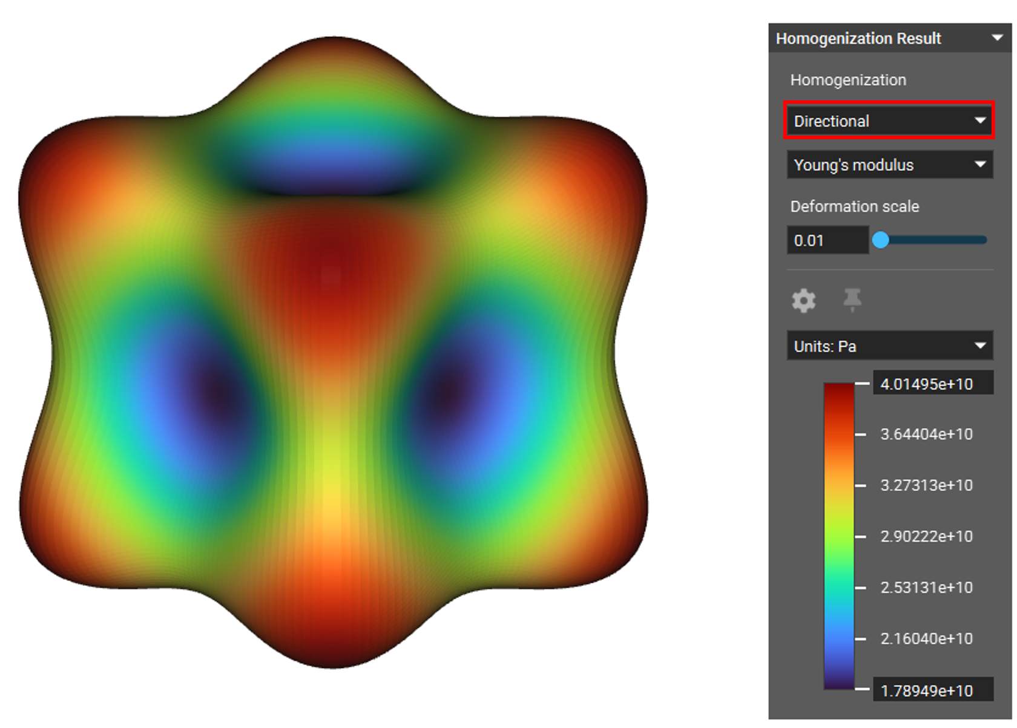Click the Deformation scale slider handle
This screenshot has height=728, width=1017.
click(x=880, y=240)
